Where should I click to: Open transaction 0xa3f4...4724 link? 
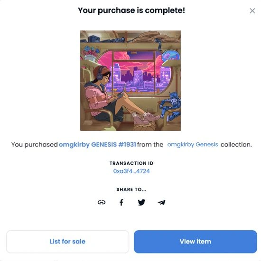(131, 171)
